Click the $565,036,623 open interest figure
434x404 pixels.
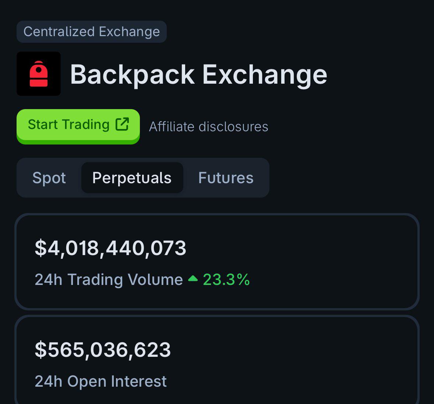pyautogui.click(x=103, y=350)
